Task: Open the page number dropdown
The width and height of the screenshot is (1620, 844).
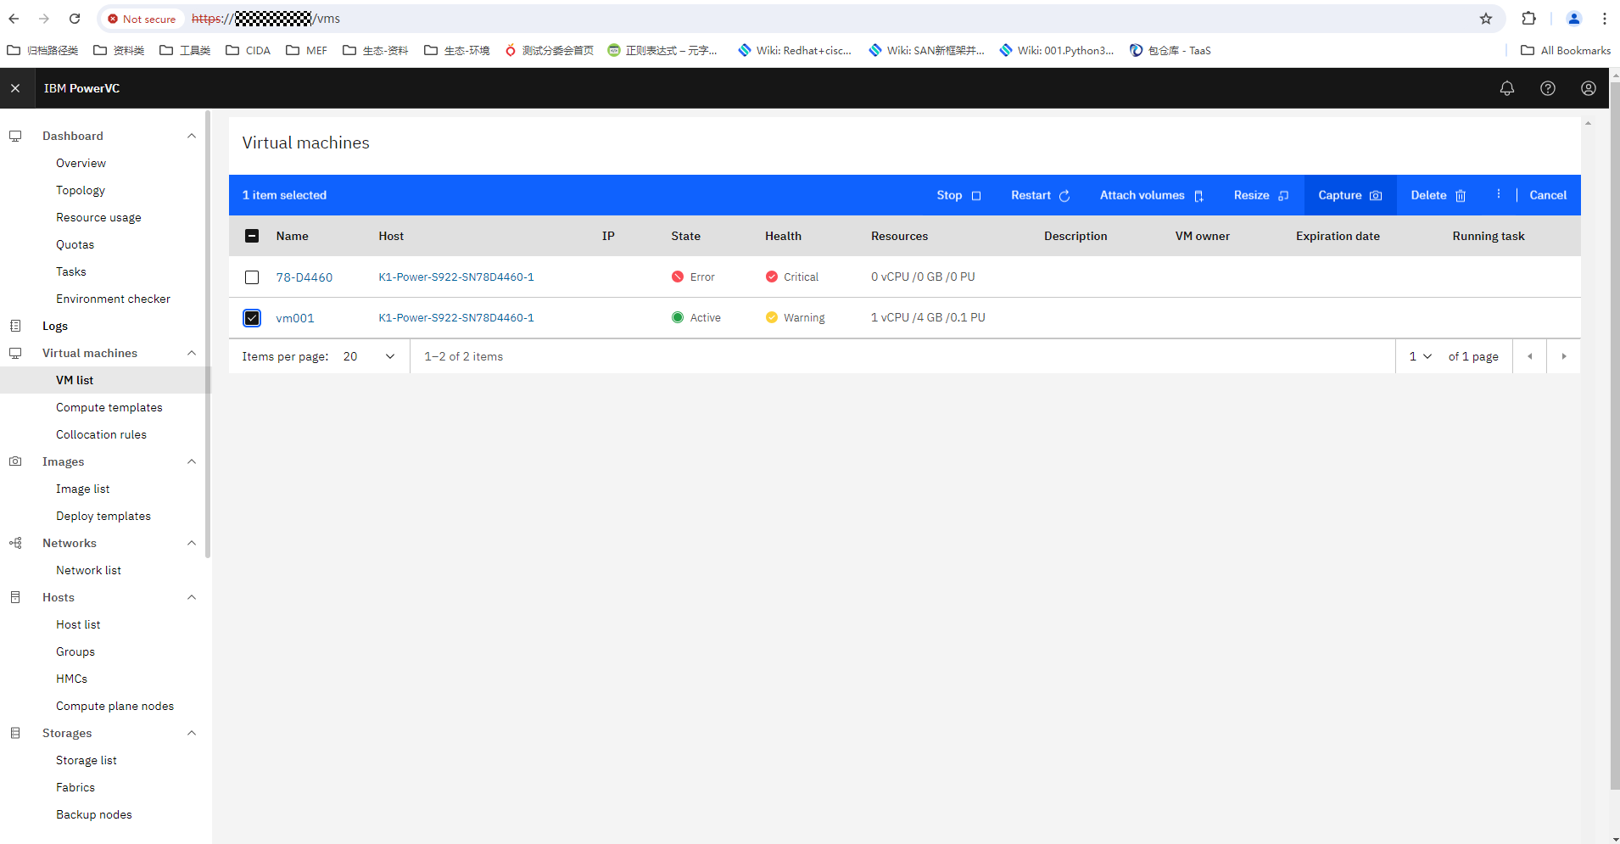Action: [x=1421, y=356]
